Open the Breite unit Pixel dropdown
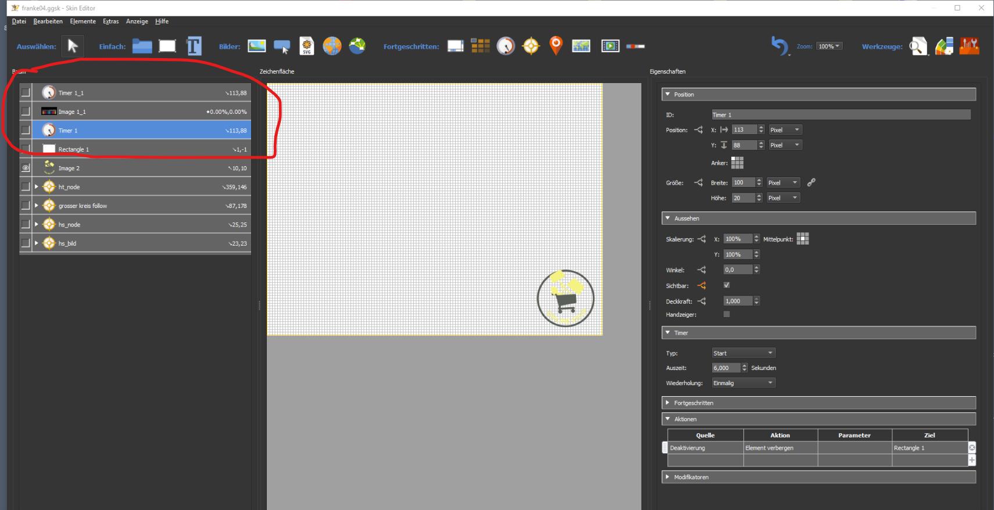The width and height of the screenshot is (994, 510). coord(783,182)
